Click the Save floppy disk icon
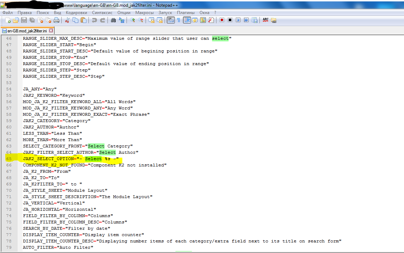This screenshot has height=253, width=404. 24,20
